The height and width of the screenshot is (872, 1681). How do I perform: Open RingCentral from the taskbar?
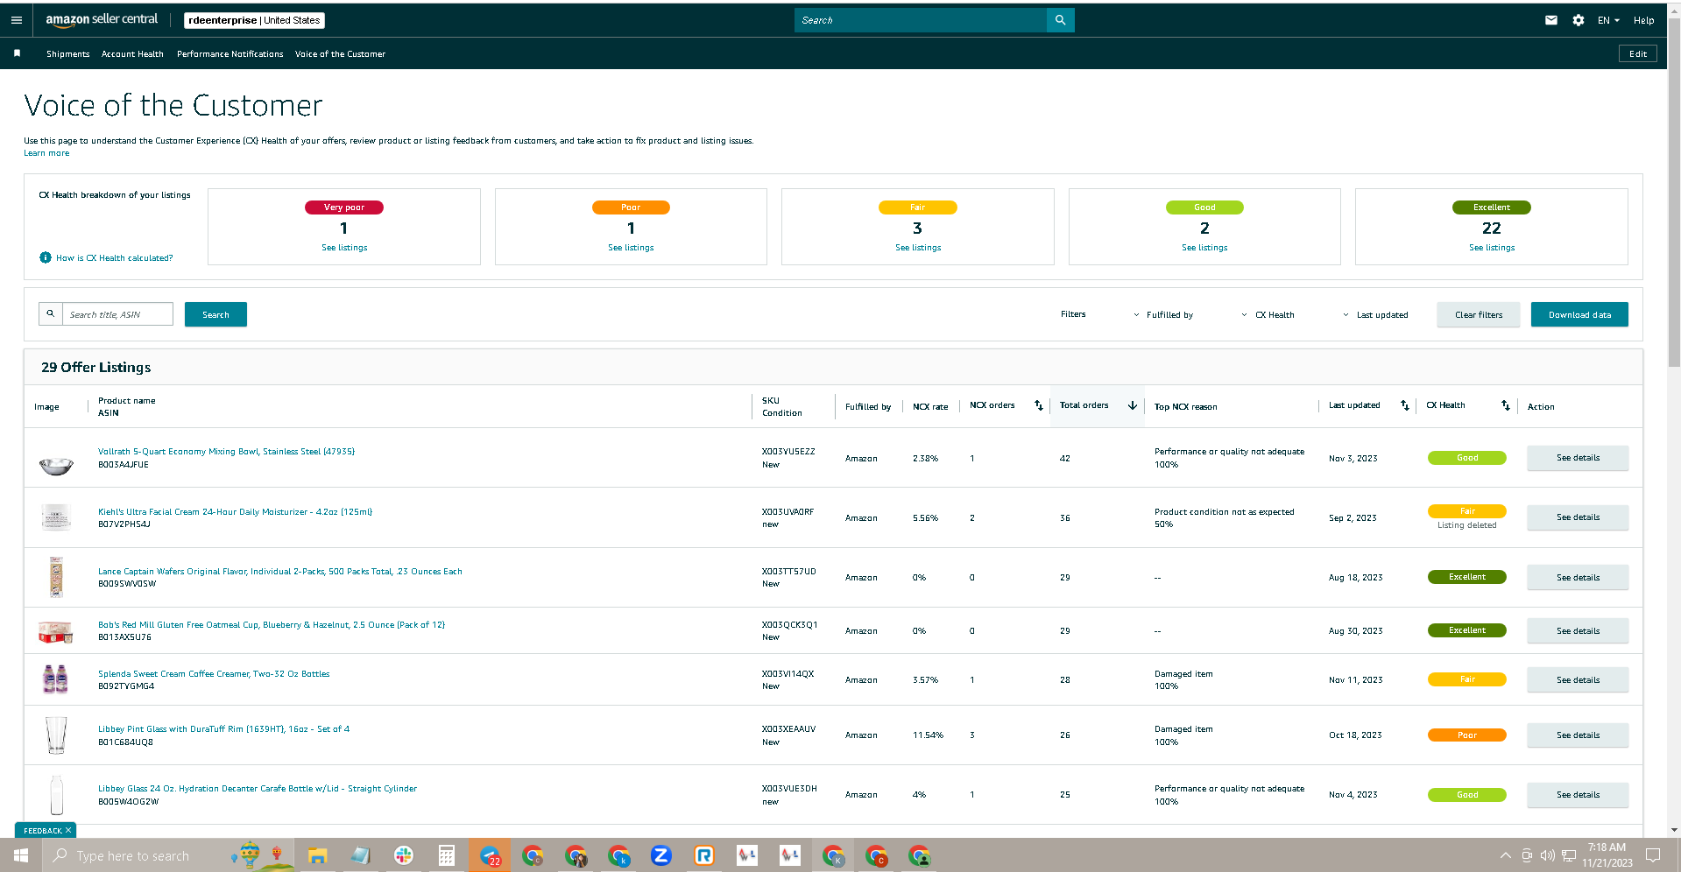(x=704, y=855)
